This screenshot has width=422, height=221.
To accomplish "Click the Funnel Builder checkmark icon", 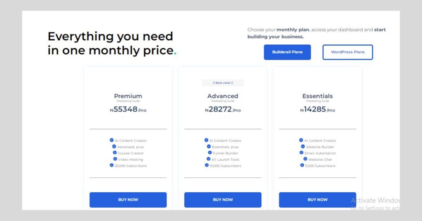I will point(210,153).
